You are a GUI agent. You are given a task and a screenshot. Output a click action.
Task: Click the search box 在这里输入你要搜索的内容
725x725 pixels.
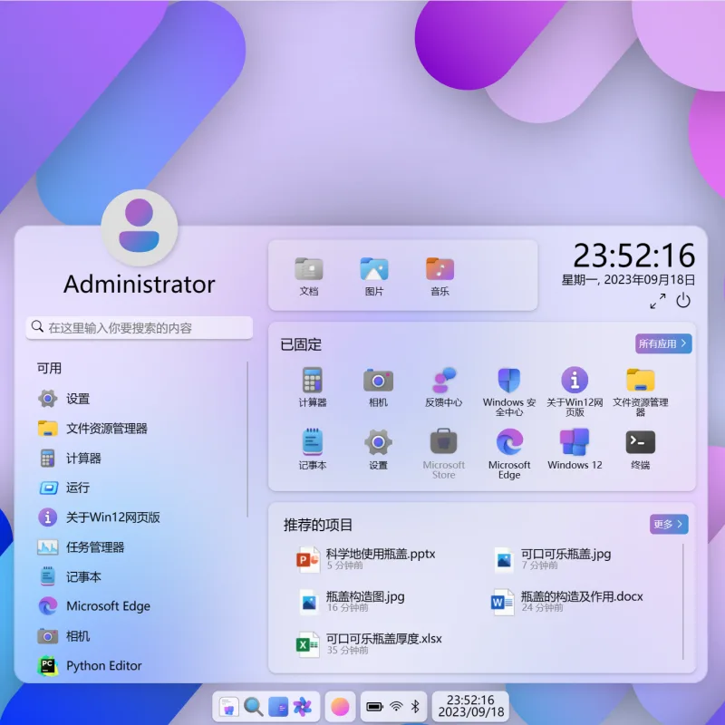[140, 328]
